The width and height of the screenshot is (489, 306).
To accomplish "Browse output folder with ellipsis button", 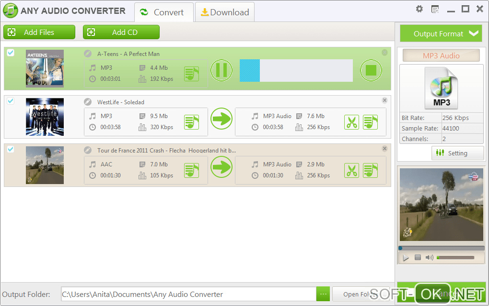I will coord(323,294).
